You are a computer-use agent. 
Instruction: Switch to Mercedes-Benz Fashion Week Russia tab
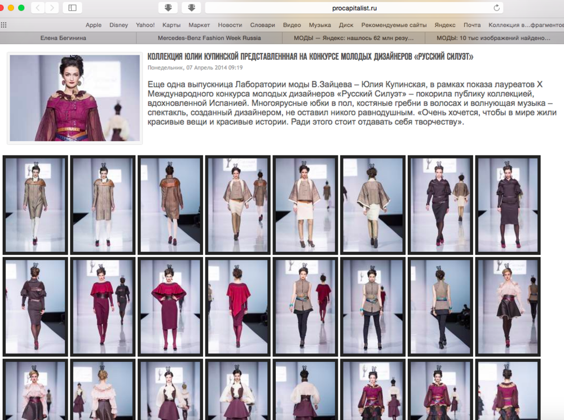click(x=209, y=38)
